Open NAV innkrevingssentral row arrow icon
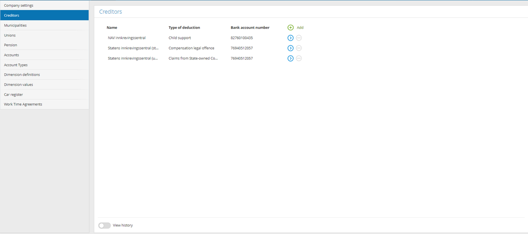 [290, 38]
